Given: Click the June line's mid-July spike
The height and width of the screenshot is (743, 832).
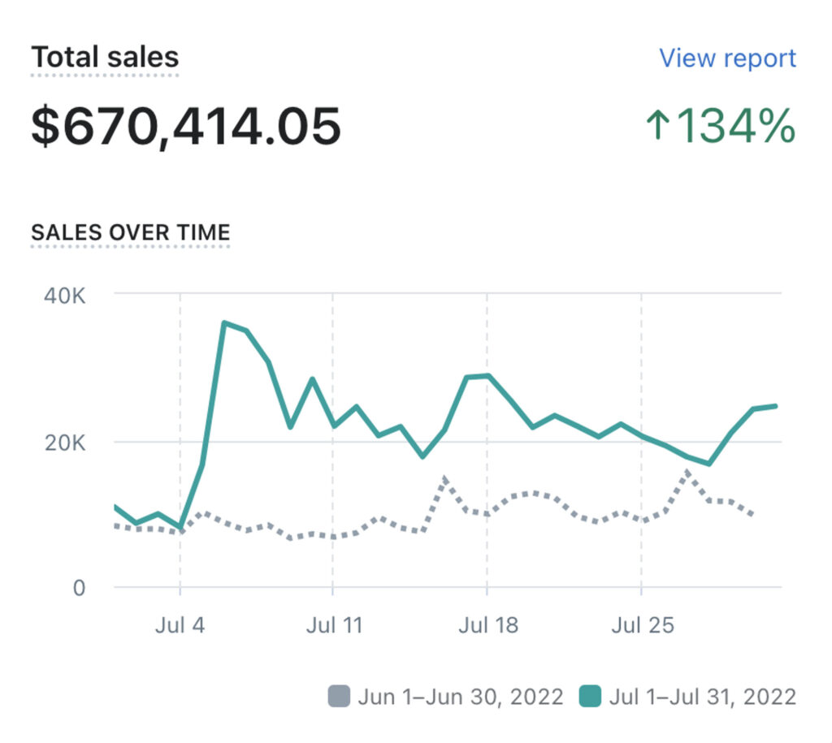Looking at the screenshot, I should pyautogui.click(x=444, y=477).
